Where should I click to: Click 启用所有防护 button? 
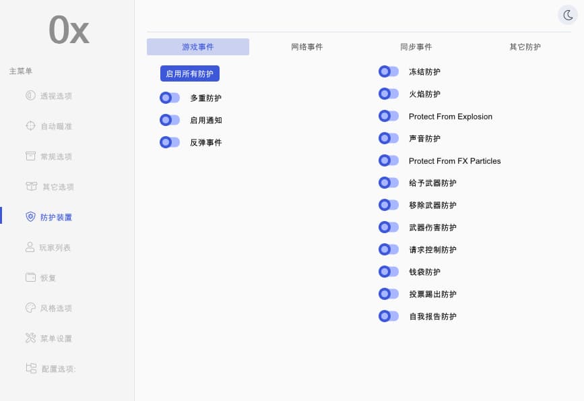pos(190,73)
